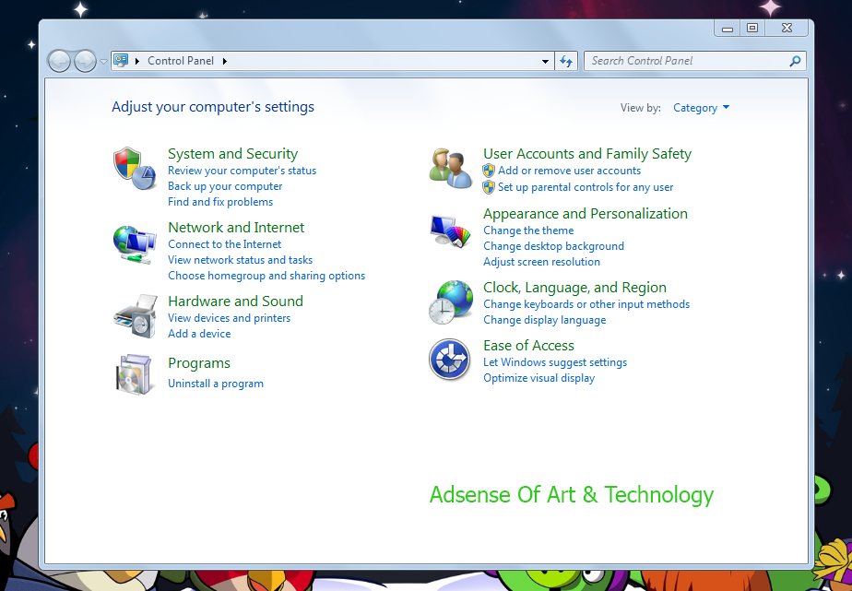This screenshot has width=852, height=591.
Task: Open the recent pages dropdown arrow
Action: 103,62
